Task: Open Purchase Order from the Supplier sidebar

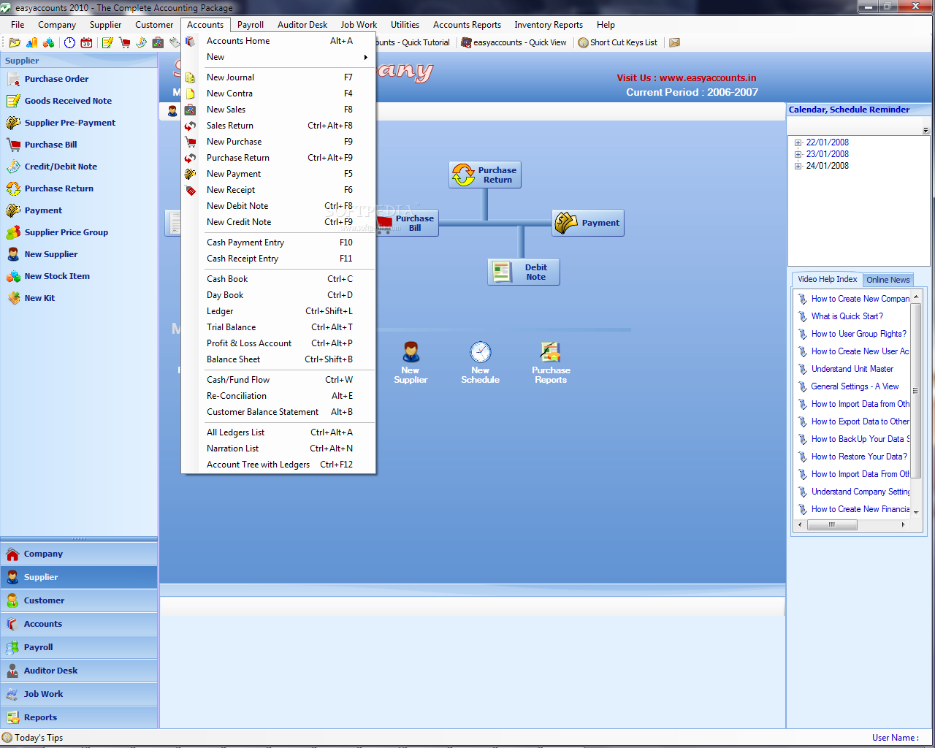Action: (x=56, y=79)
